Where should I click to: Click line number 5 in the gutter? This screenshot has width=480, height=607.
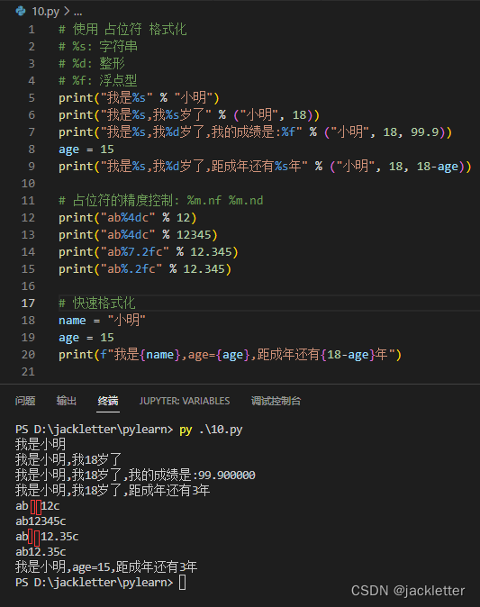tap(32, 98)
